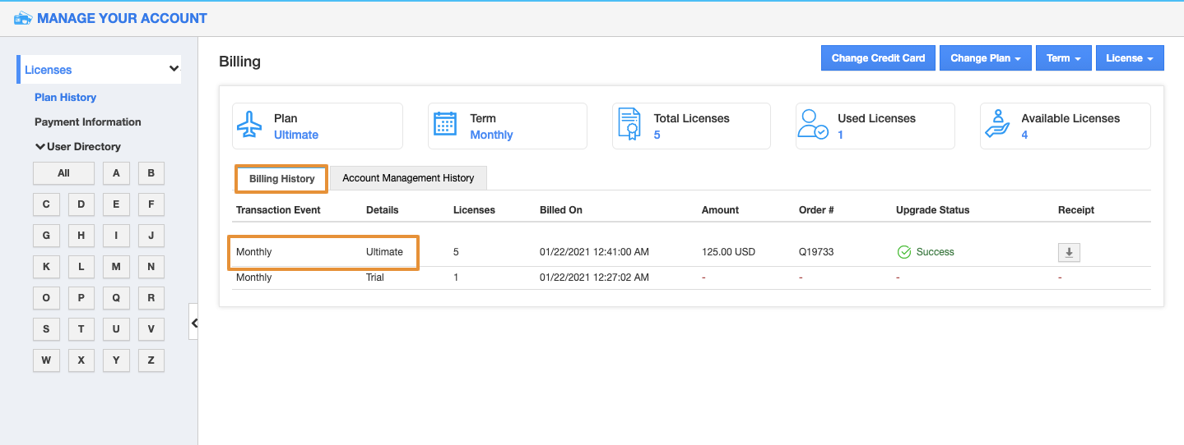The width and height of the screenshot is (1184, 445).
Task: Open the Plan History link
Action: coord(65,98)
